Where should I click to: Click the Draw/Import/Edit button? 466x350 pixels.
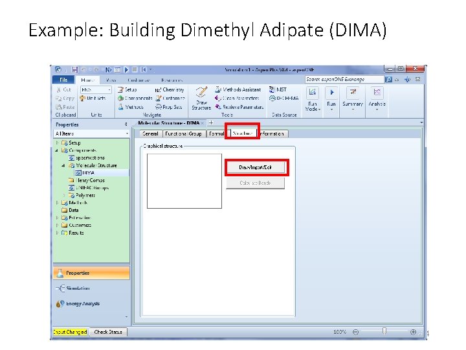tap(255, 167)
